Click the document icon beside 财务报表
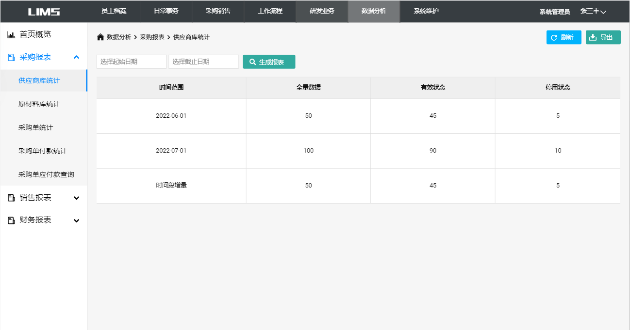Image resolution: width=630 pixels, height=330 pixels. coord(11,220)
